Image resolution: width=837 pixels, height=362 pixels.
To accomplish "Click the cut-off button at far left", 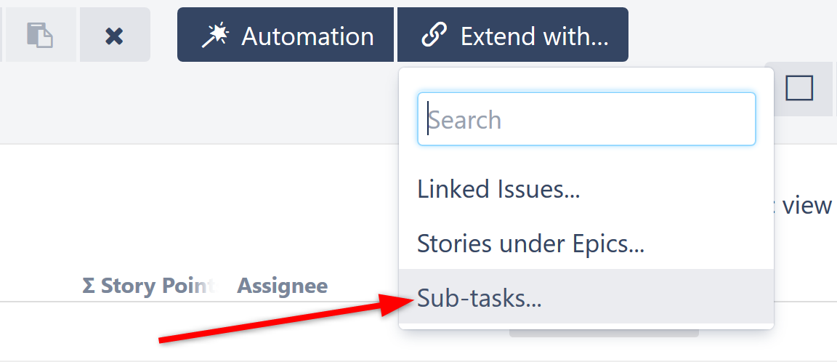I will (x=1, y=35).
